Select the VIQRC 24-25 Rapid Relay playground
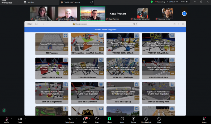This screenshot has height=124, width=211. pos(158,44)
